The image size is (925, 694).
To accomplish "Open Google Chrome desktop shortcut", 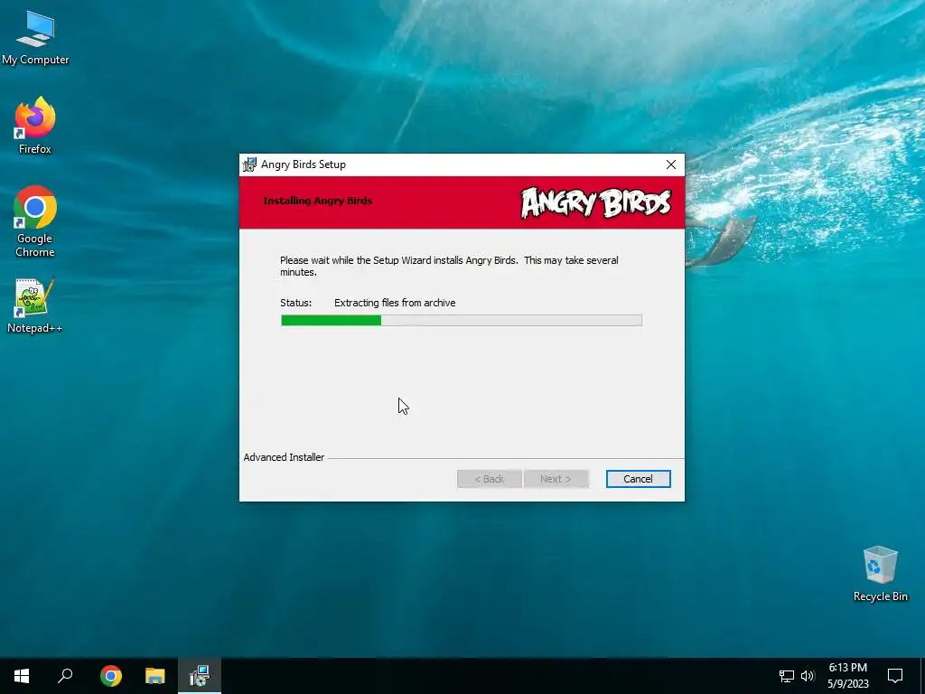I will (35, 221).
